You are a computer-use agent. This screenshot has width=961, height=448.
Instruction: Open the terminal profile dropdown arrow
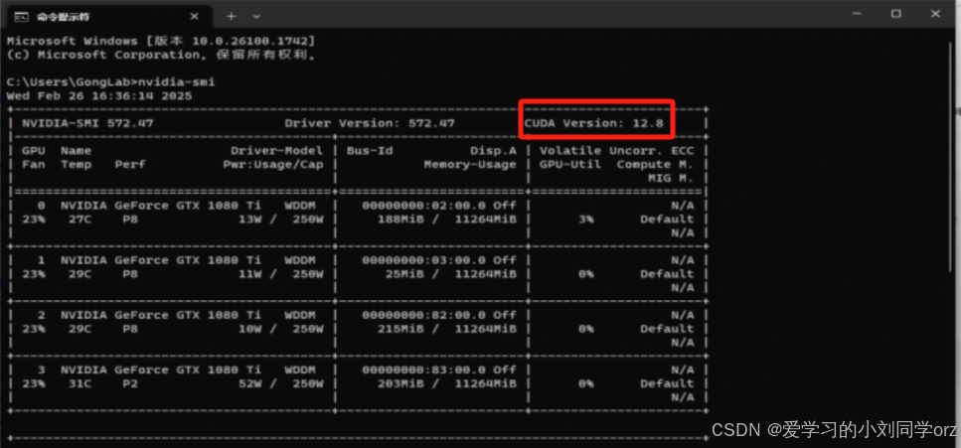click(256, 17)
